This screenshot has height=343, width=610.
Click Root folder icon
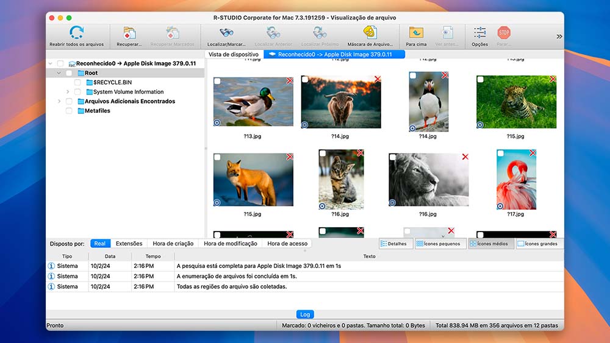coord(81,73)
